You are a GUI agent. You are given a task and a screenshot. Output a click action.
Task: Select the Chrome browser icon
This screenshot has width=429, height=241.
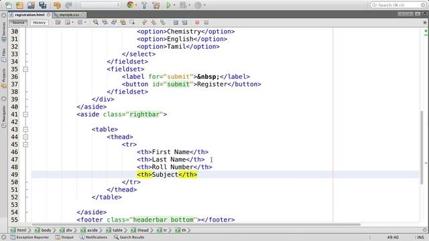pyautogui.click(x=131, y=5)
